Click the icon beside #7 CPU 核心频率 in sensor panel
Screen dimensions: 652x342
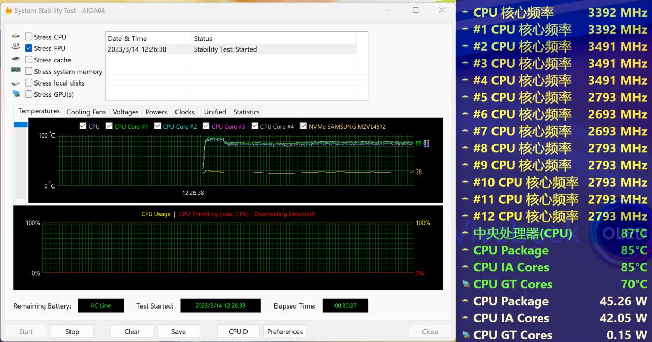click(465, 132)
